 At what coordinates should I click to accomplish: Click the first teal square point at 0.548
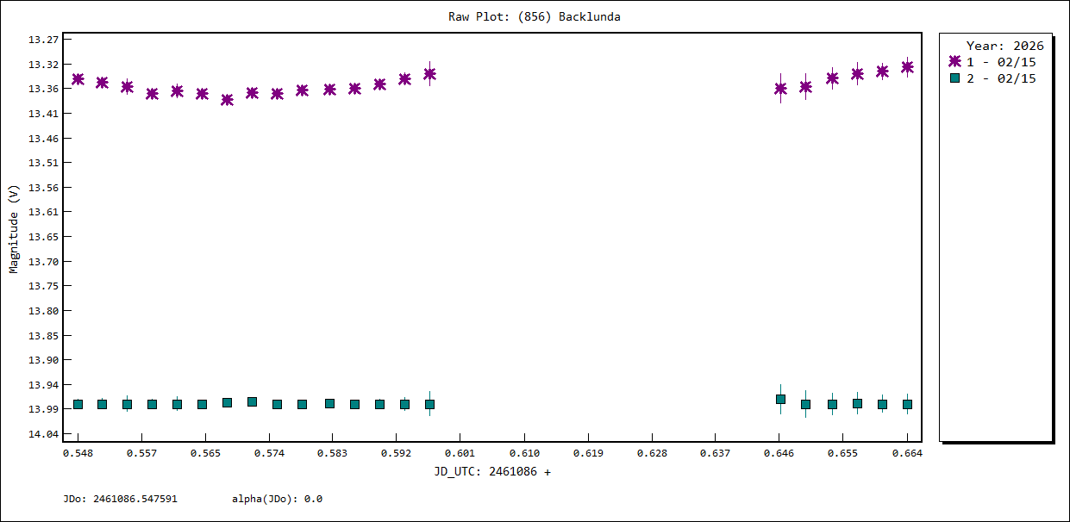pos(78,404)
